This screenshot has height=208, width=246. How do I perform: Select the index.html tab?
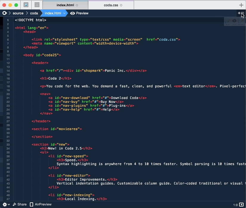coord(65,5)
